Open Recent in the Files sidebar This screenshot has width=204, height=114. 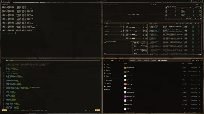point(107,67)
